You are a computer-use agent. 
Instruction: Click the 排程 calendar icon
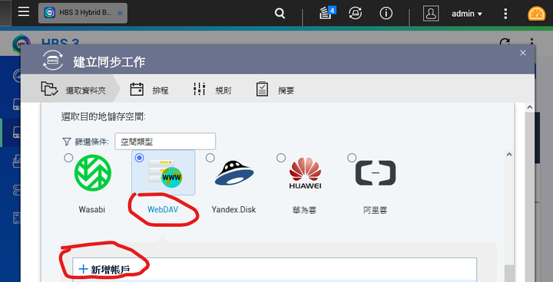(x=137, y=90)
